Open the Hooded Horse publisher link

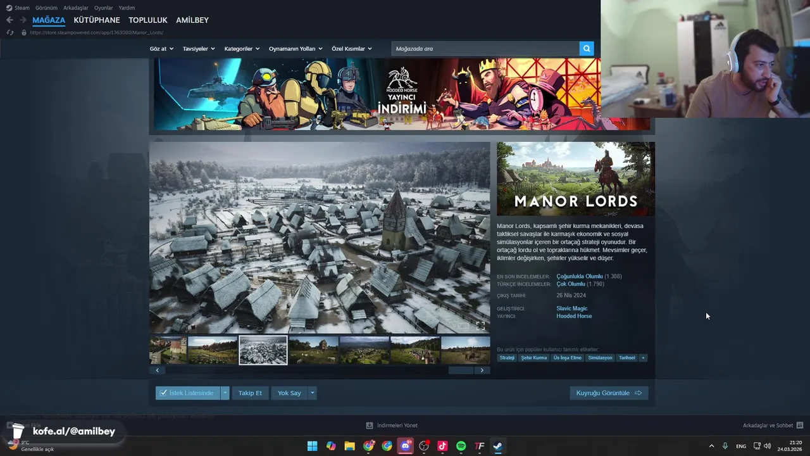click(x=574, y=316)
